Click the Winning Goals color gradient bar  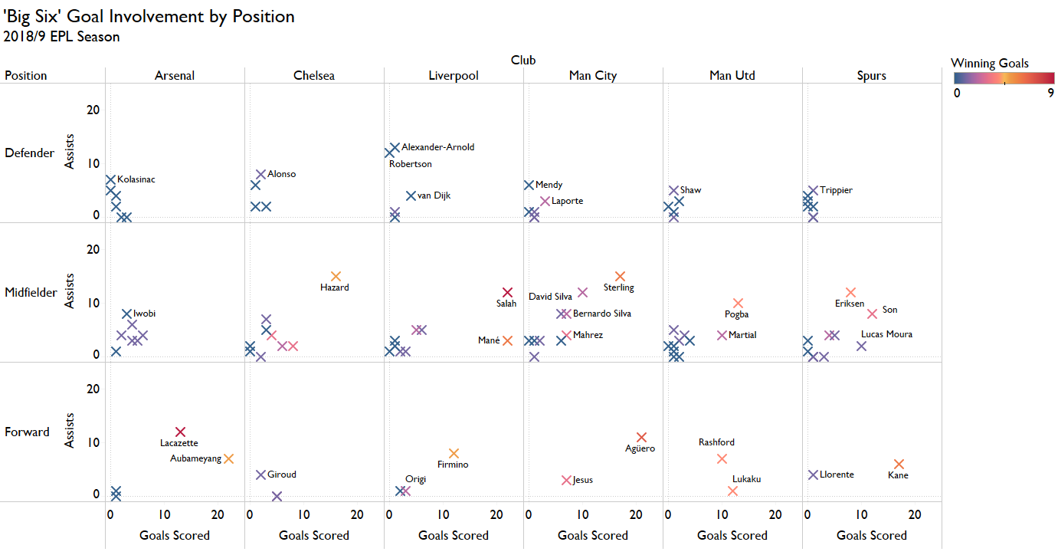(1004, 77)
